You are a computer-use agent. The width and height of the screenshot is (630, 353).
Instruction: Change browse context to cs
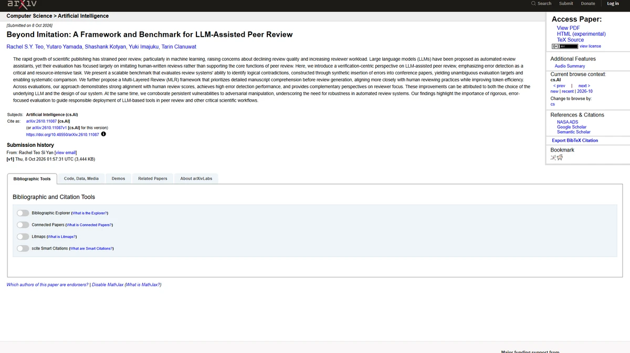point(553,104)
